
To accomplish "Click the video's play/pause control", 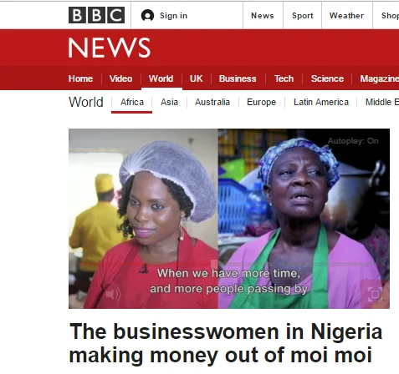I will 81,295.
